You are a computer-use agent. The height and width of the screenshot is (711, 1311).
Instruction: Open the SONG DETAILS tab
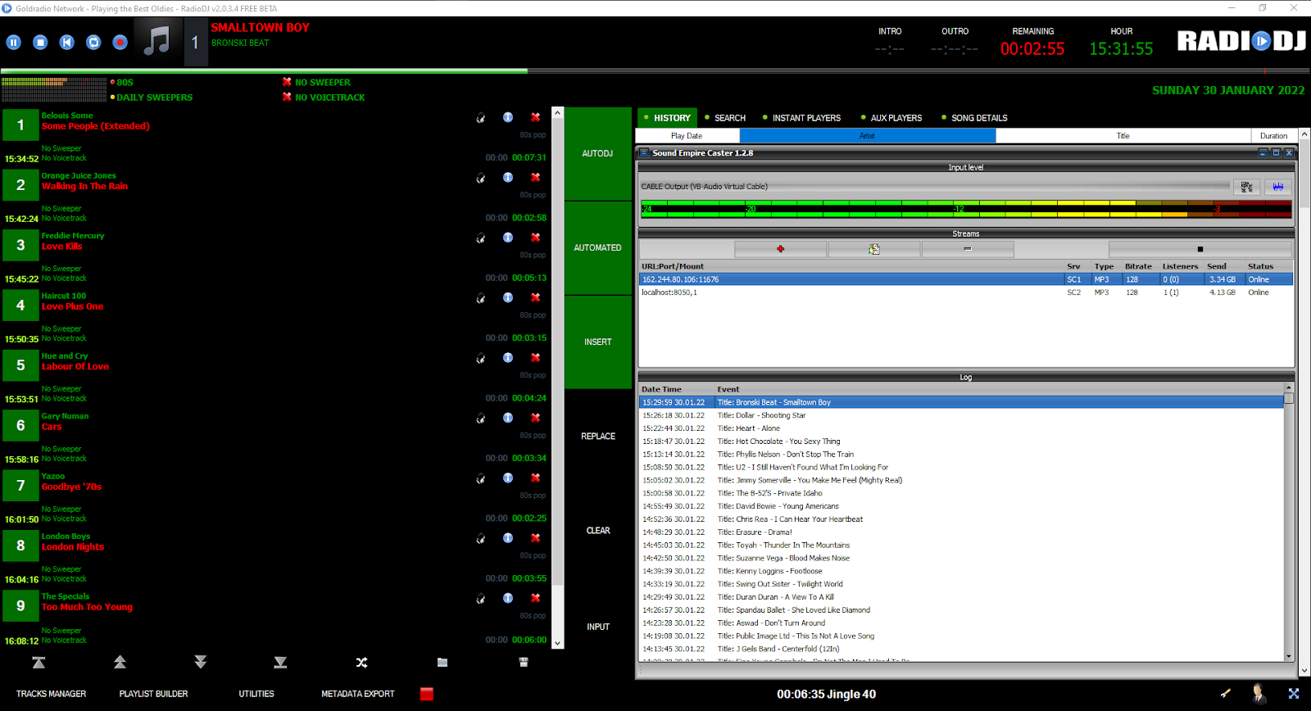[x=974, y=118]
